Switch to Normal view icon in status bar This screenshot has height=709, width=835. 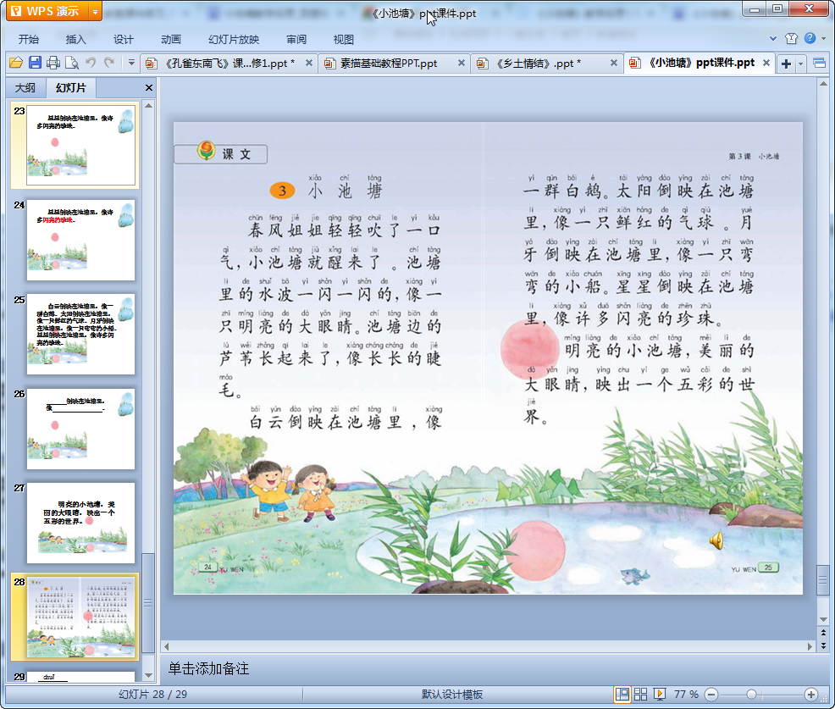coord(622,694)
